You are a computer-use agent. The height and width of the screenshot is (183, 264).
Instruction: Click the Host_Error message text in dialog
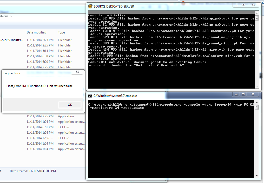(40, 86)
